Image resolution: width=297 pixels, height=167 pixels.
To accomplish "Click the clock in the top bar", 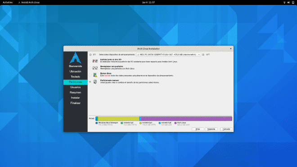I will (148, 2).
